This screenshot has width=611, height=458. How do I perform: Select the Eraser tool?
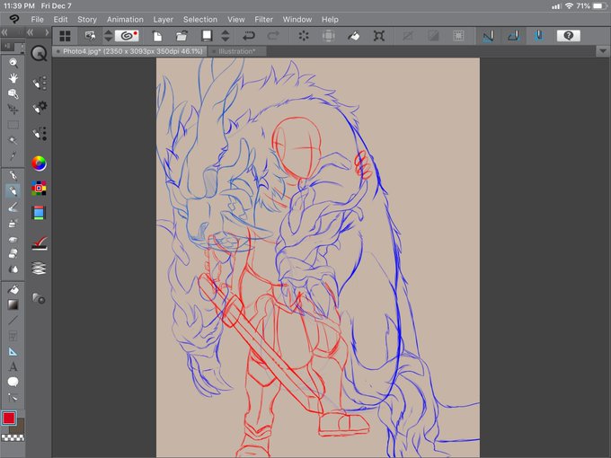13,254
